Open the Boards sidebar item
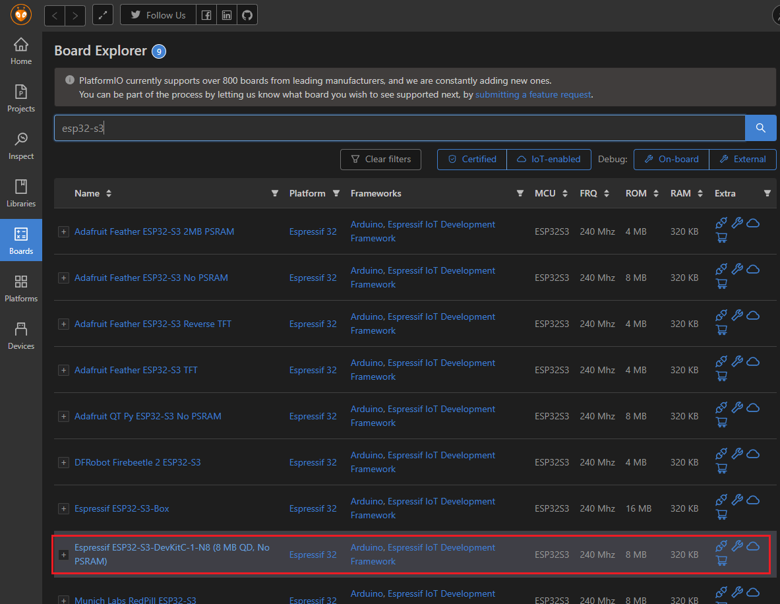780x604 pixels. click(21, 240)
